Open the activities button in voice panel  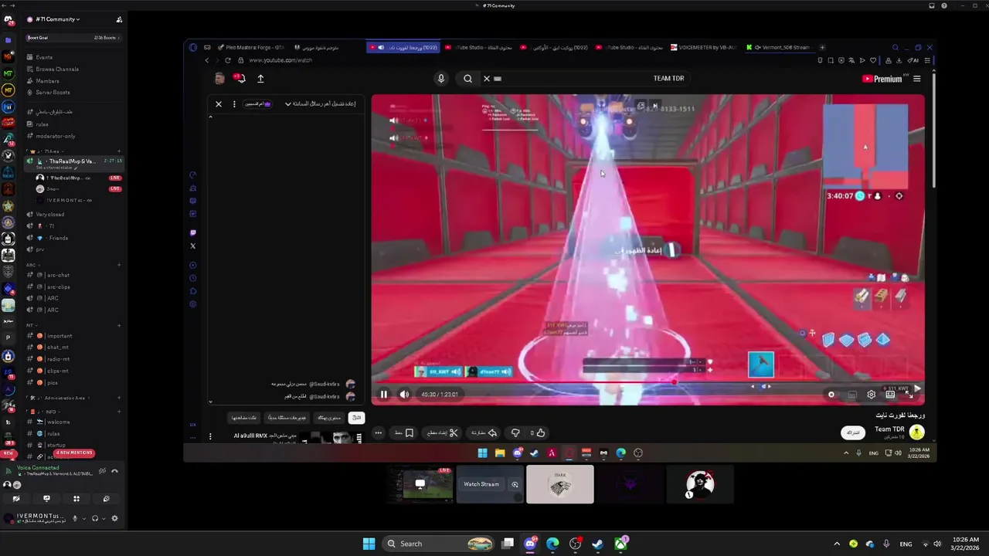pyautogui.click(x=76, y=499)
